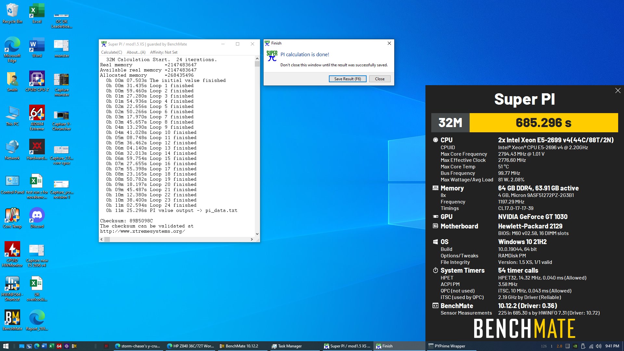Click the Windows Start button
The width and height of the screenshot is (624, 351).
click(6, 346)
